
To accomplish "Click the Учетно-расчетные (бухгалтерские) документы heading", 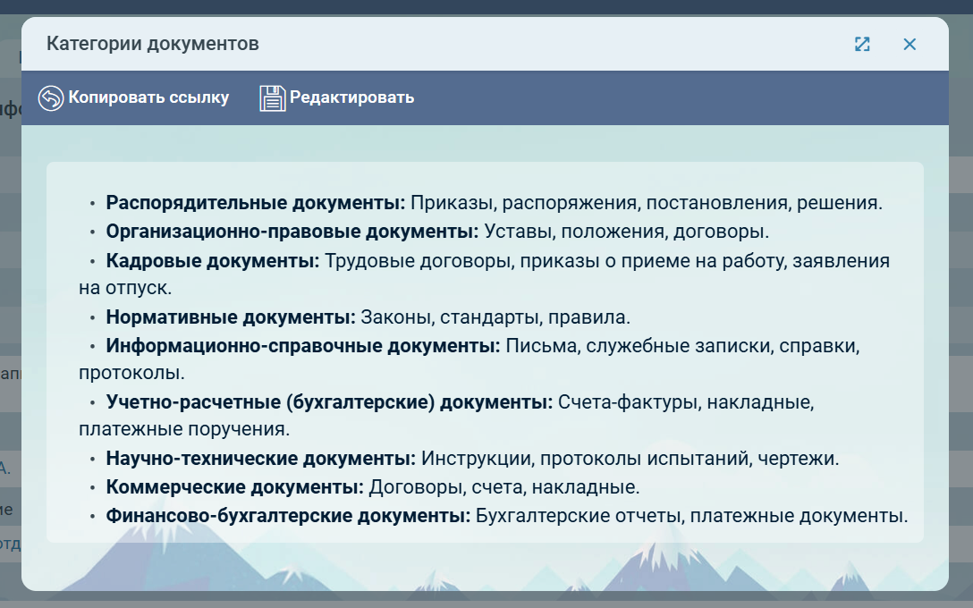I will [329, 402].
